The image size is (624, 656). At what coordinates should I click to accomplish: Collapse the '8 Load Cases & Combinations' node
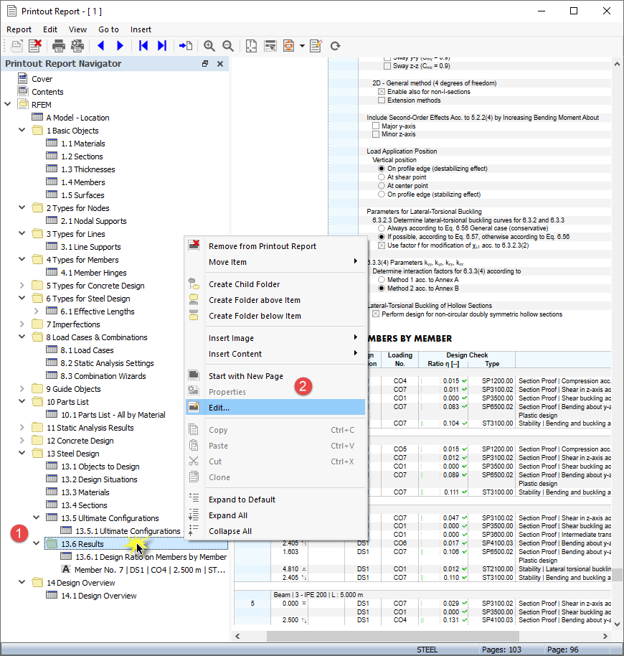click(21, 337)
